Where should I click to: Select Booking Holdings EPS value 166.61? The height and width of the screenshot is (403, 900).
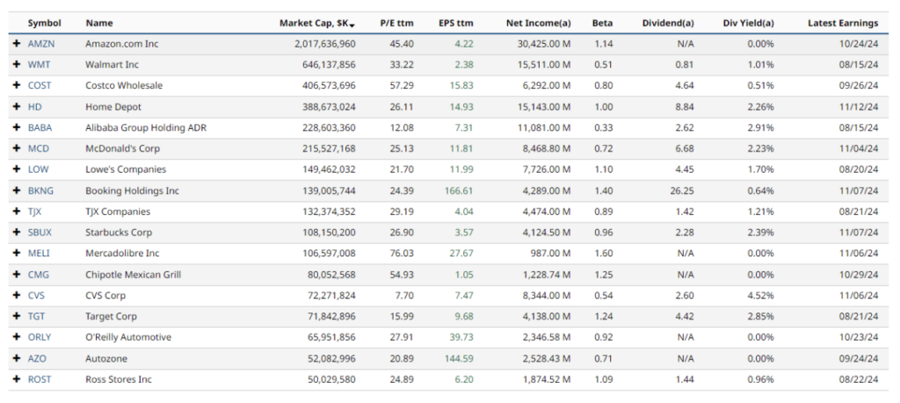[x=459, y=191]
